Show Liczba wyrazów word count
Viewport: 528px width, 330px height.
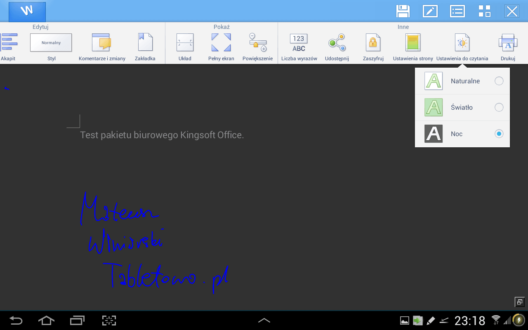[299, 47]
